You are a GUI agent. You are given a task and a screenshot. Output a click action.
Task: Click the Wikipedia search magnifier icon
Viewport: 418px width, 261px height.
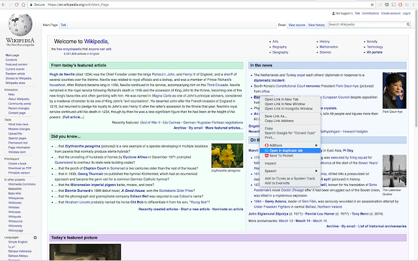click(x=408, y=24)
